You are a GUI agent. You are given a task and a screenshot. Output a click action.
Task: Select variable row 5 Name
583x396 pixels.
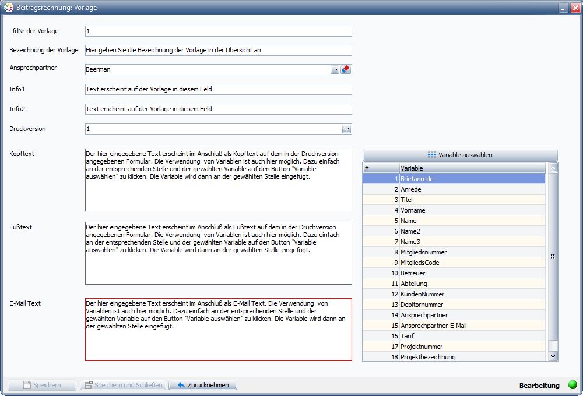click(x=454, y=221)
